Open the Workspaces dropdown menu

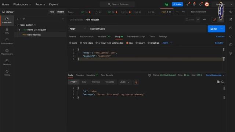[22, 4]
